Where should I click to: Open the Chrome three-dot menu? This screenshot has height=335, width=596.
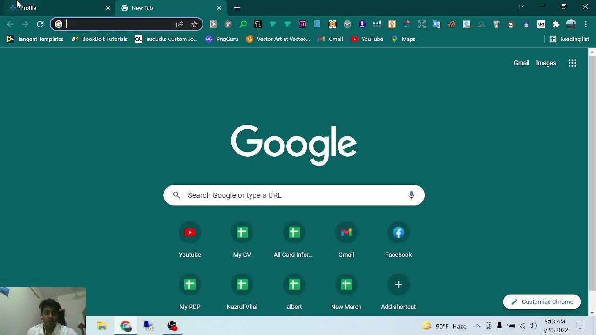tap(586, 24)
